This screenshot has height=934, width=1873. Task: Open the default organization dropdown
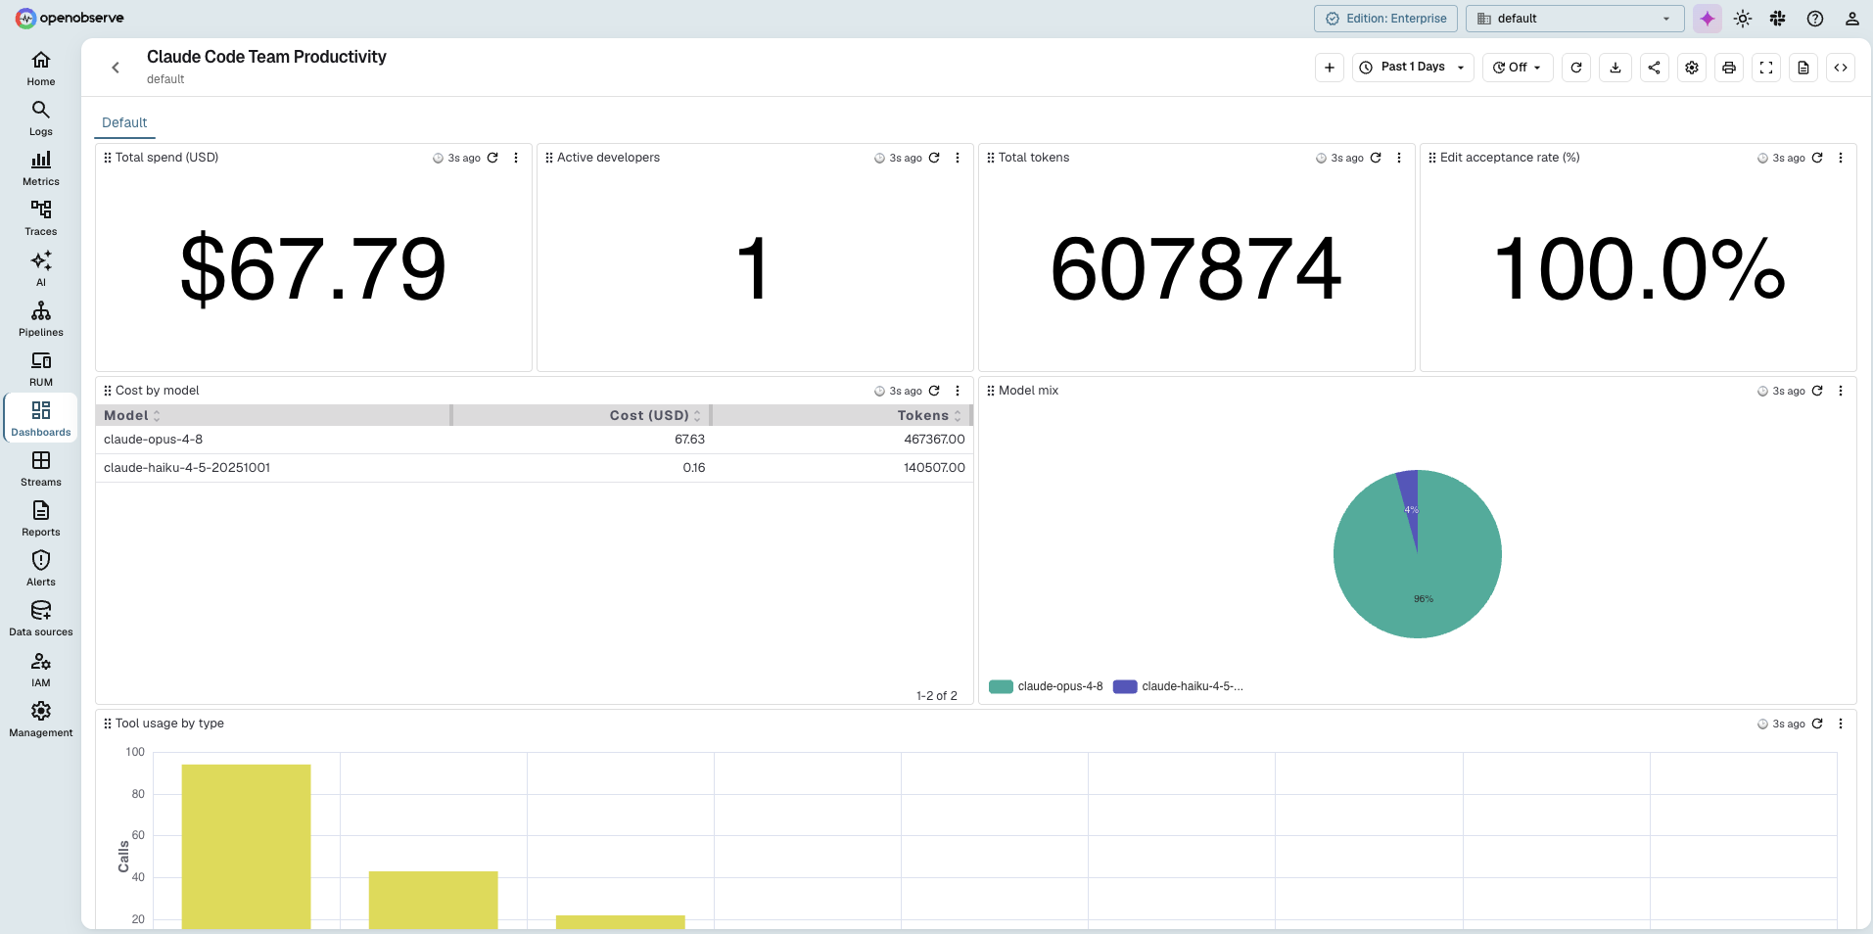point(1574,19)
